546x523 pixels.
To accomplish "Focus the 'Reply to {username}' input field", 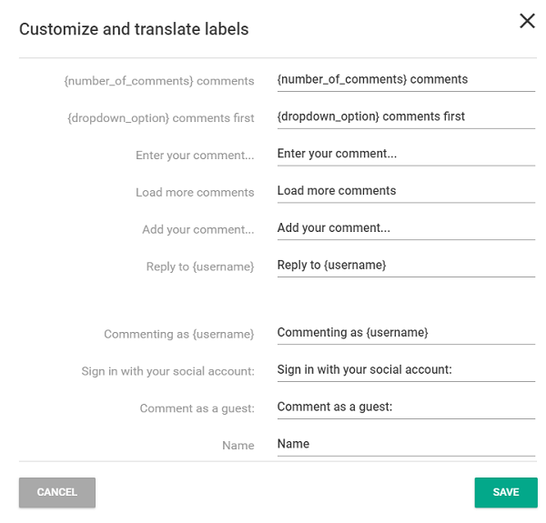I will pos(406,266).
